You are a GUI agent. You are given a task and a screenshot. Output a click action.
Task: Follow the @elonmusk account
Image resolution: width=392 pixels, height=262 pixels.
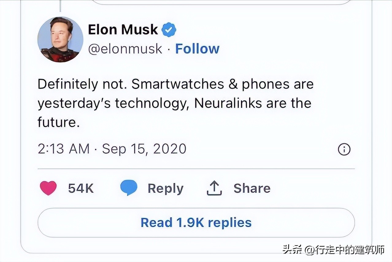coord(197,49)
